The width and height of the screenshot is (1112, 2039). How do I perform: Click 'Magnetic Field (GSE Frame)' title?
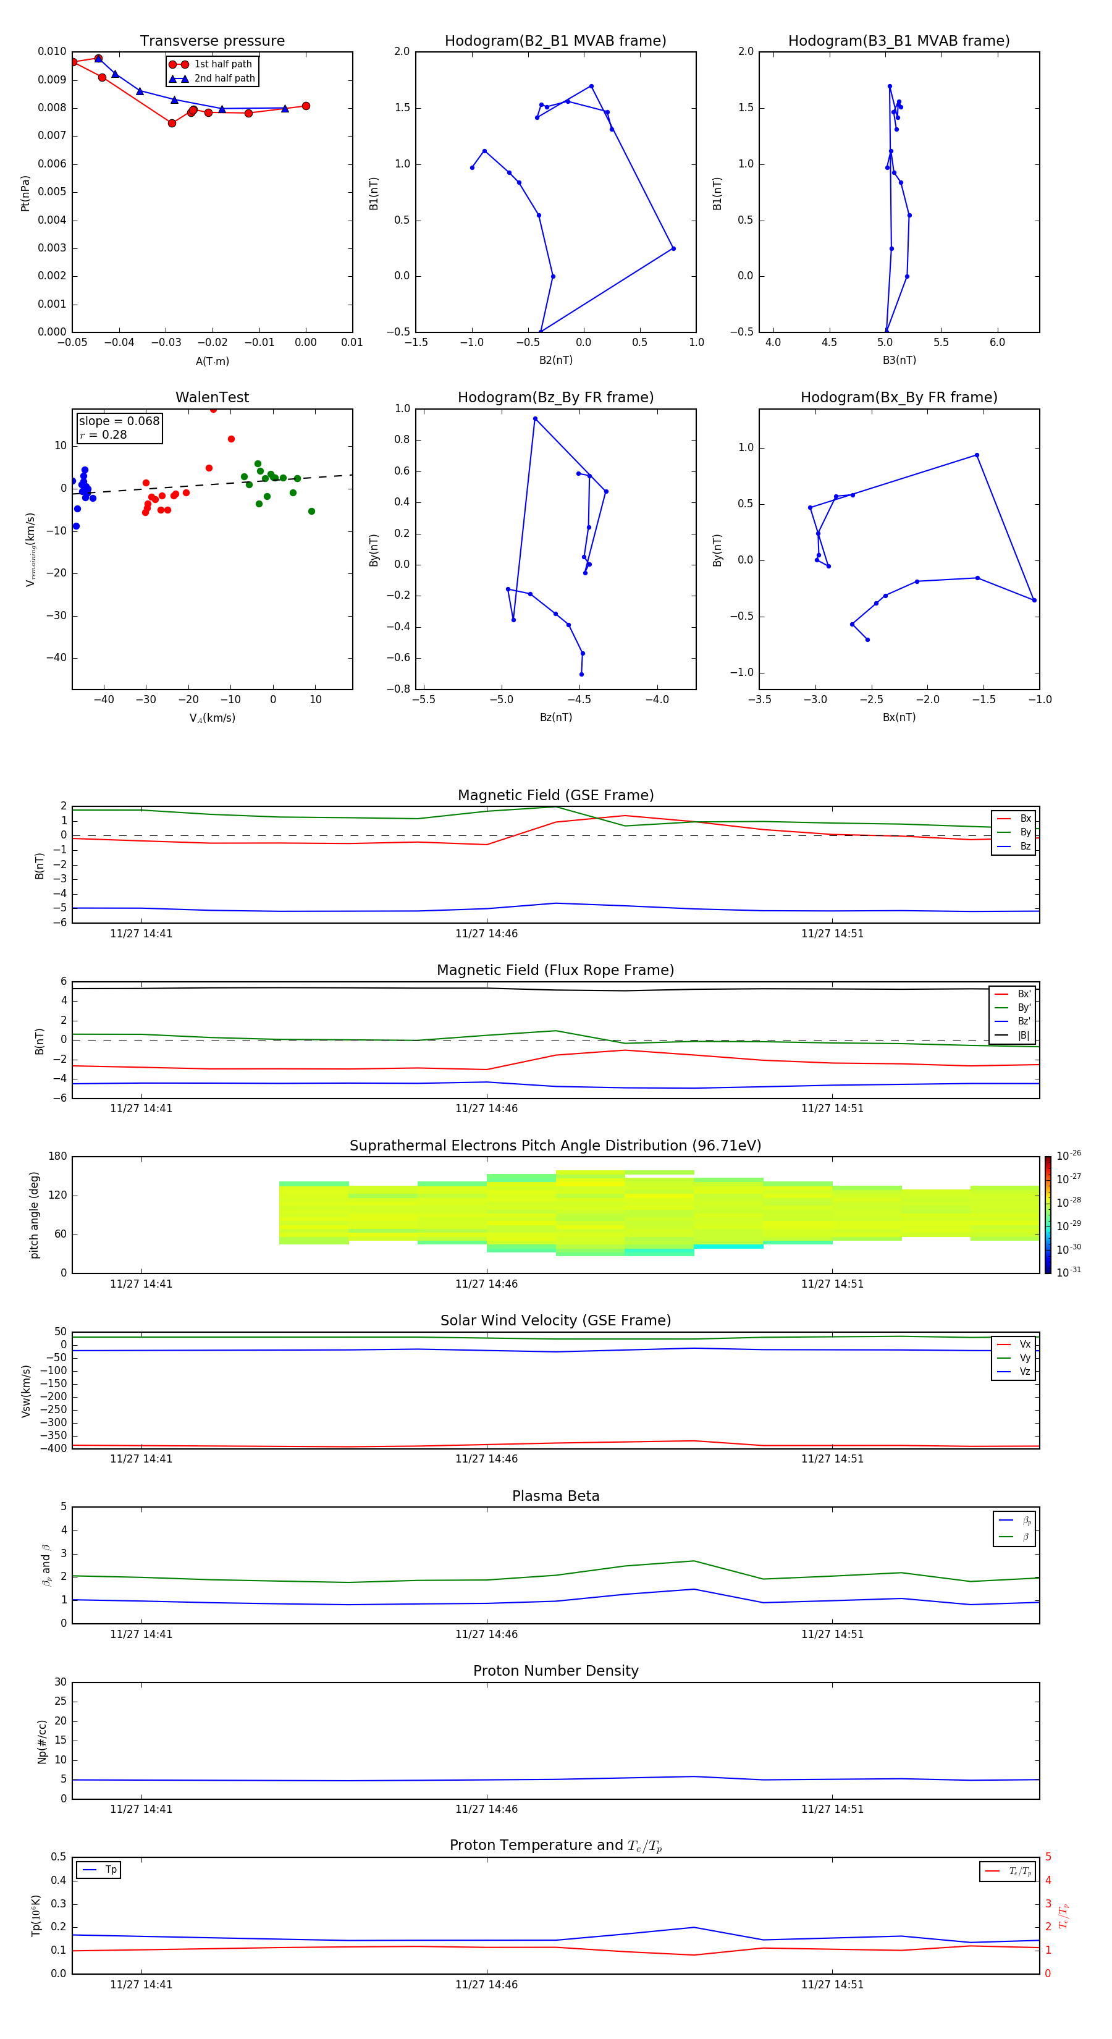555,795
